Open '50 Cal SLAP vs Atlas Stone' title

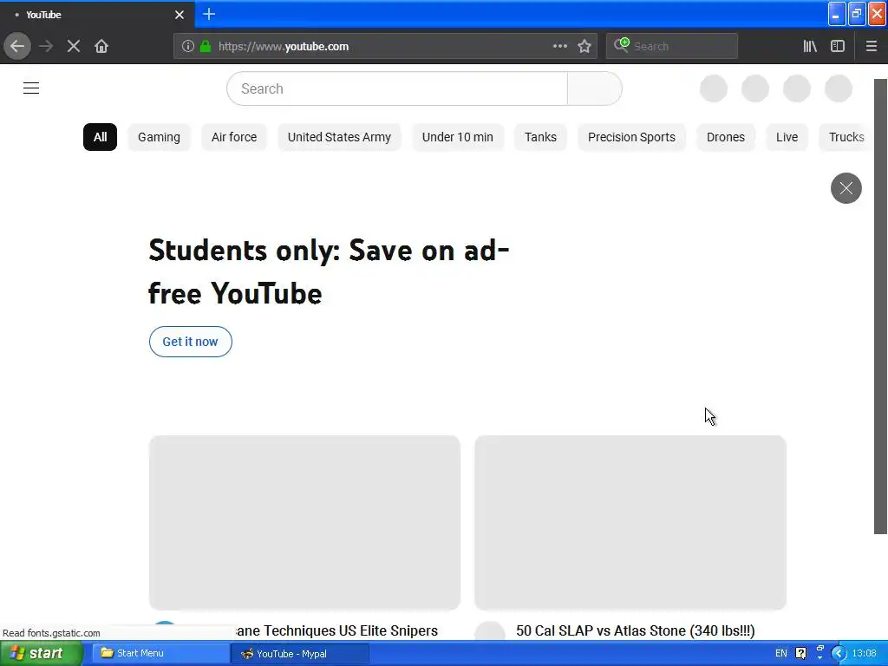point(636,631)
